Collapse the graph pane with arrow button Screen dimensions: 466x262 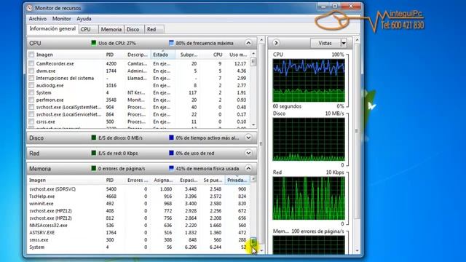(x=276, y=43)
